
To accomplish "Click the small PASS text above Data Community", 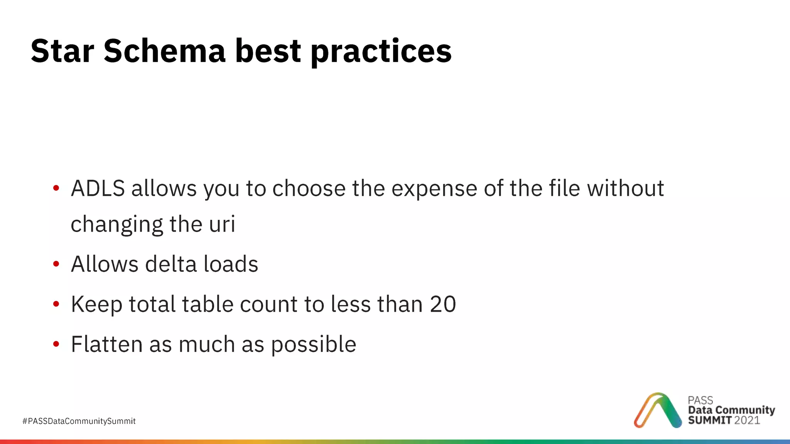I will pos(700,400).
